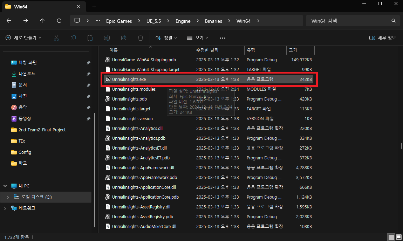Viewport: 403px width, 241px height.
Task: Select UnrealGame-Win64-Shipping.target file
Action: pos(209,70)
